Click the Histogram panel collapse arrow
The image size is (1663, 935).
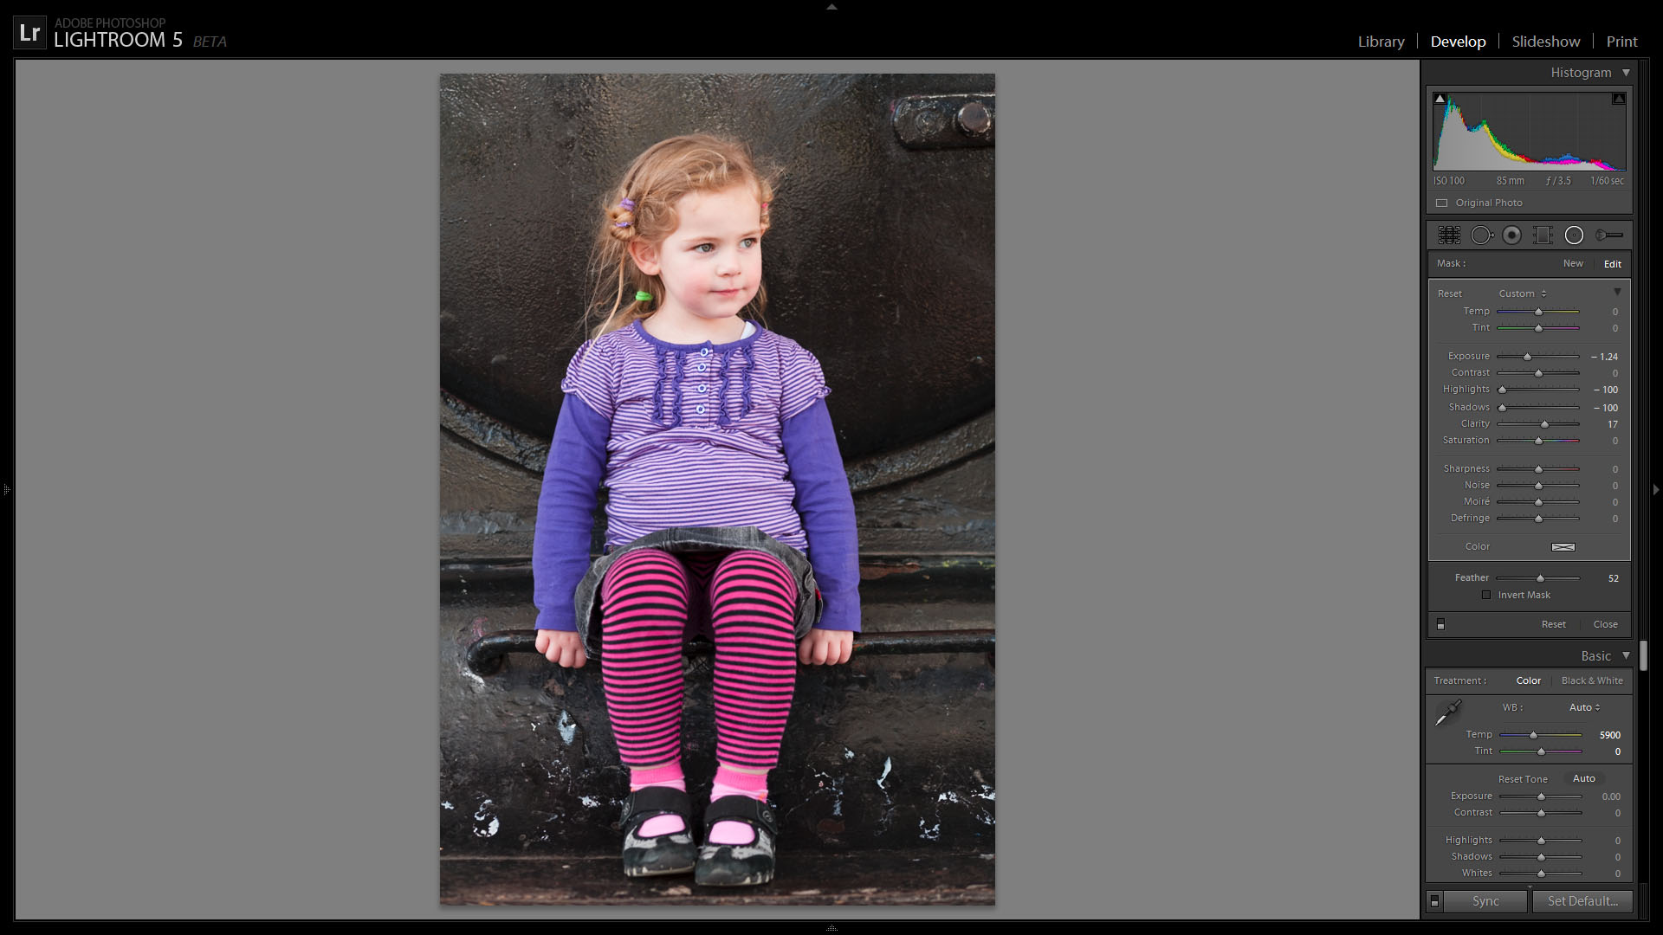[1627, 72]
